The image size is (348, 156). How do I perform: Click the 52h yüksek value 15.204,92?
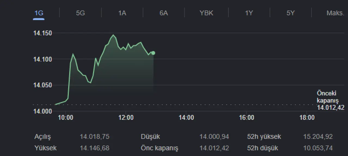tap(318, 136)
